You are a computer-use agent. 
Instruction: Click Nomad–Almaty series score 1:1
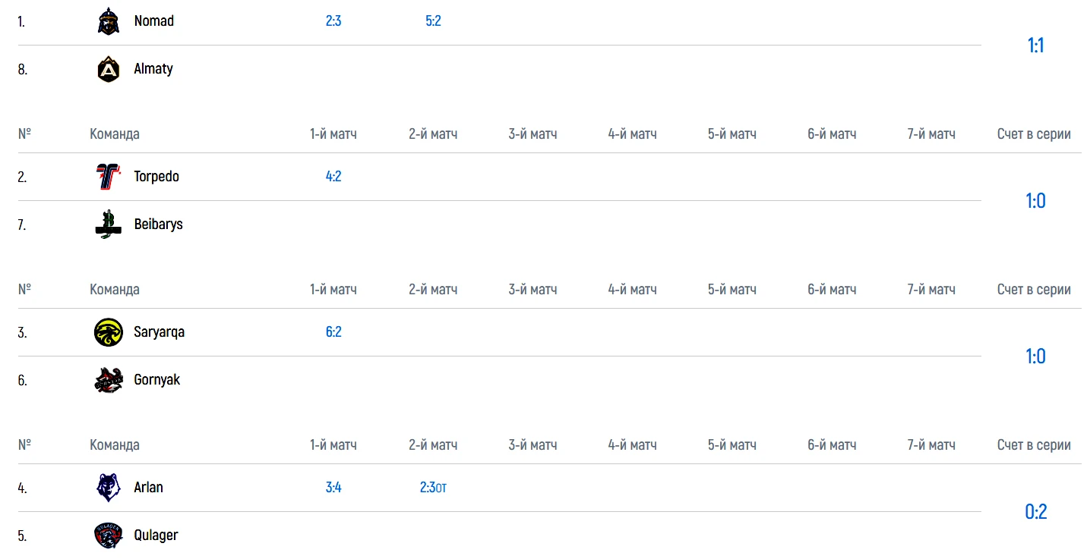point(1035,46)
